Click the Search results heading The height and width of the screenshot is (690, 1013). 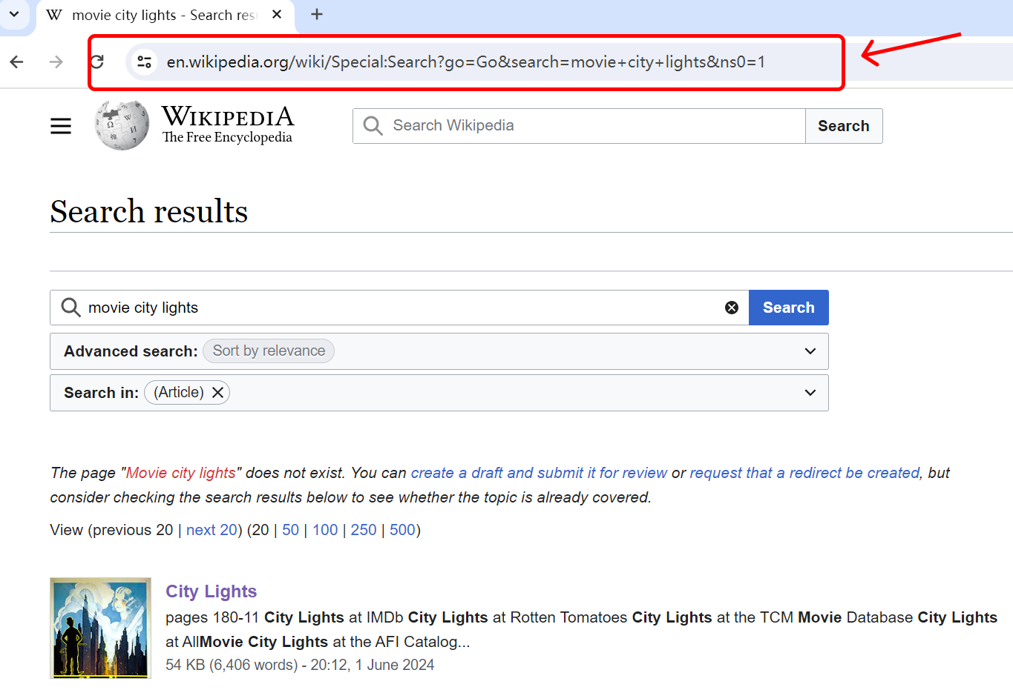(x=149, y=211)
